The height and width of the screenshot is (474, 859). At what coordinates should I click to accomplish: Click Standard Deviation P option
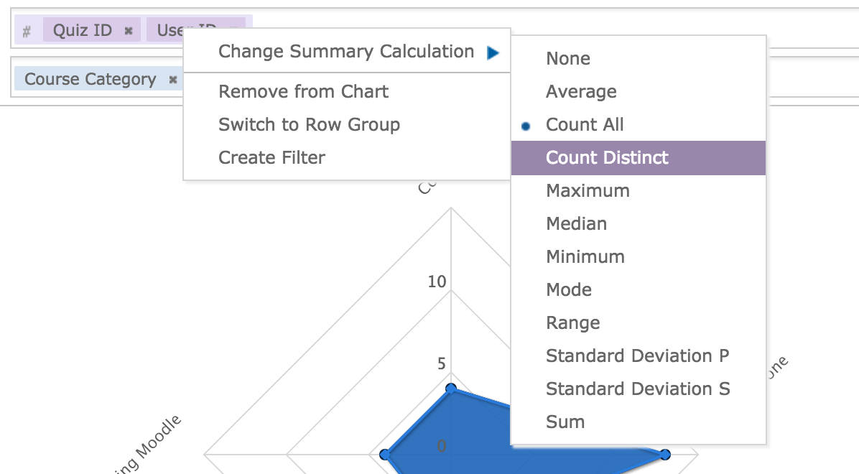(x=637, y=356)
